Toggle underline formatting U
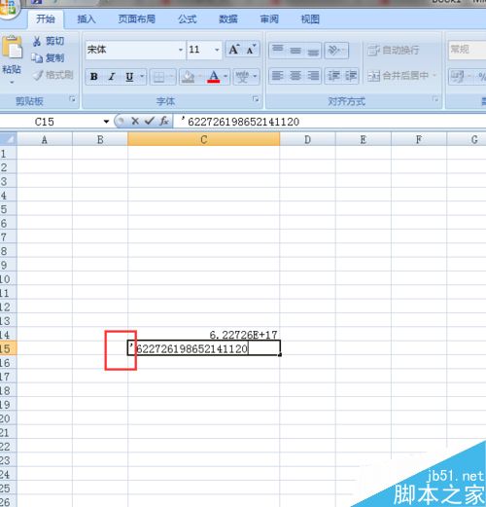The width and height of the screenshot is (486, 507). tap(129, 77)
